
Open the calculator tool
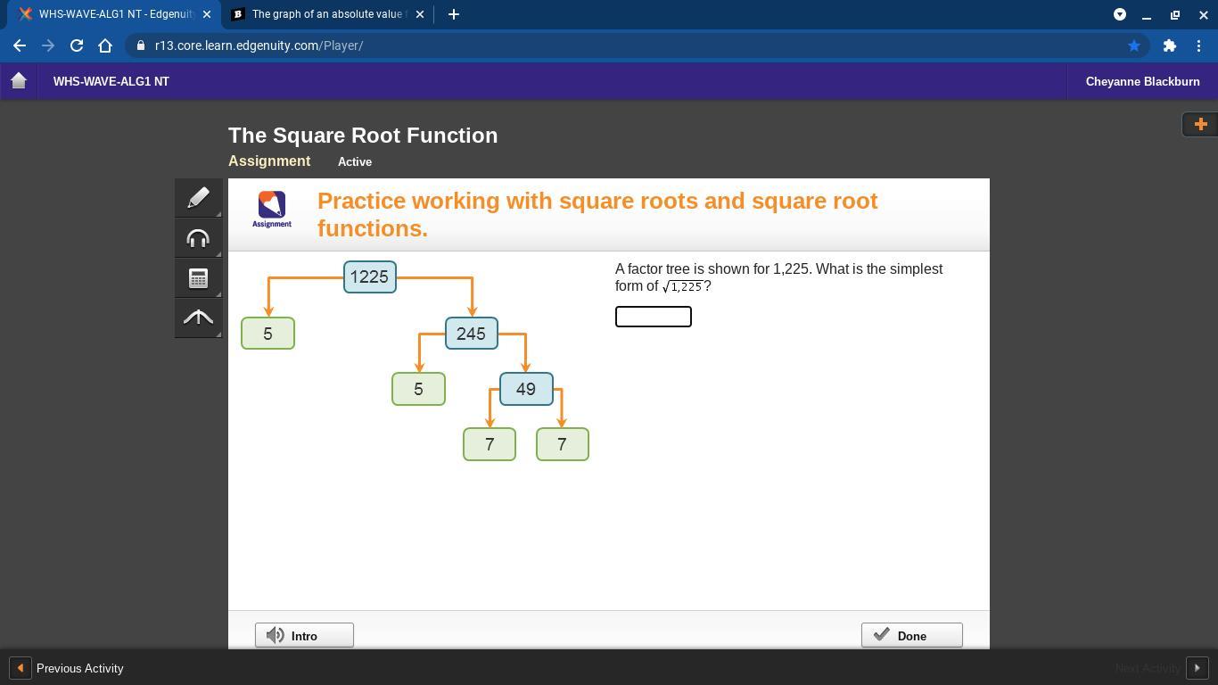pyautogui.click(x=198, y=278)
